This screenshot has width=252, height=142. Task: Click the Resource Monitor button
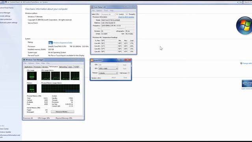[63, 112]
